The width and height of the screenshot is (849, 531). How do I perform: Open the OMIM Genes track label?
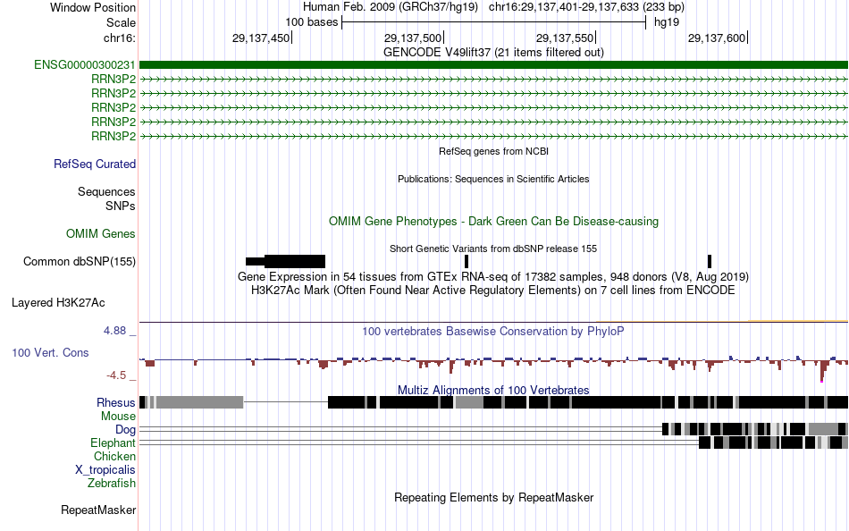point(101,233)
